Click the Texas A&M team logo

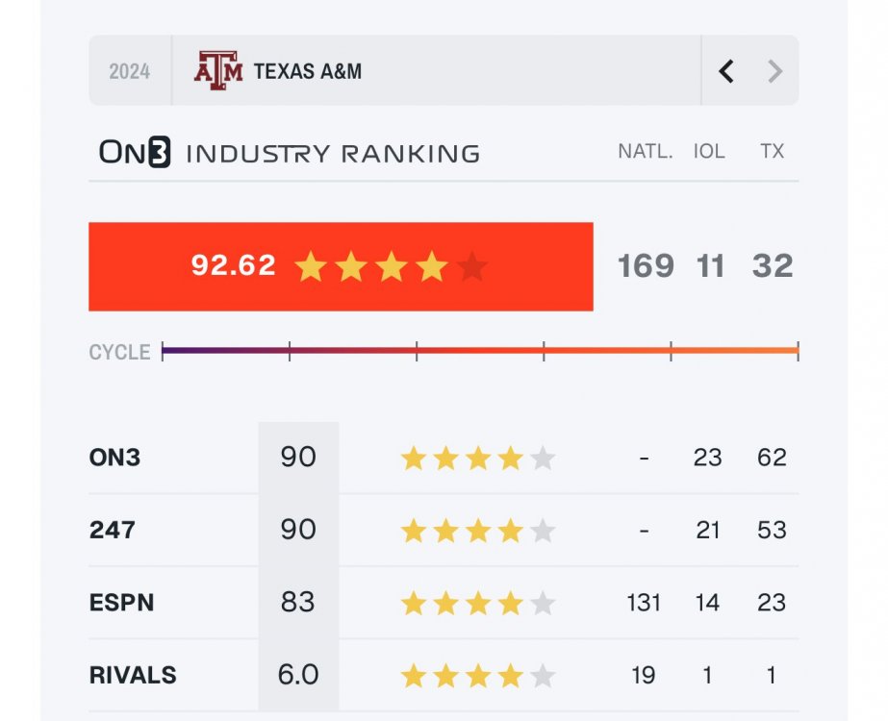[x=217, y=71]
